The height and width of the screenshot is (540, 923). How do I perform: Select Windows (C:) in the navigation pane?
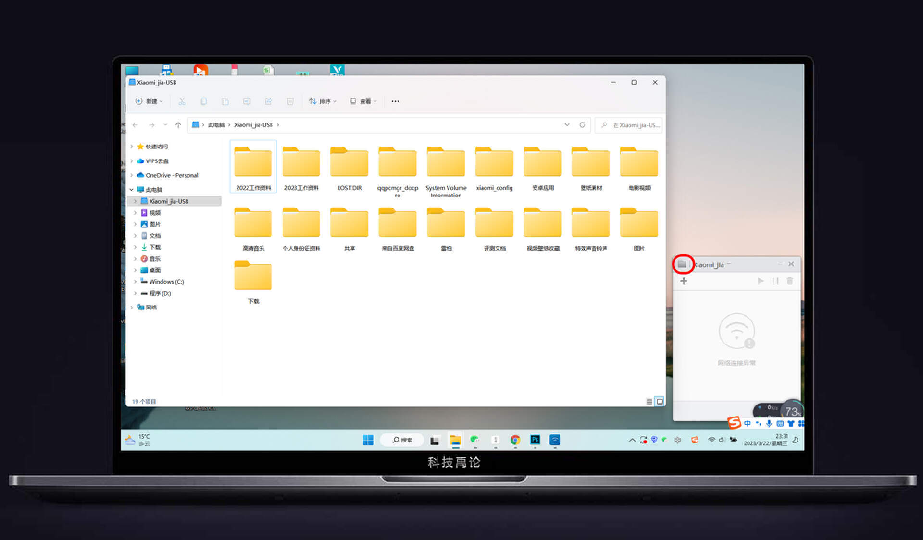tap(166, 282)
